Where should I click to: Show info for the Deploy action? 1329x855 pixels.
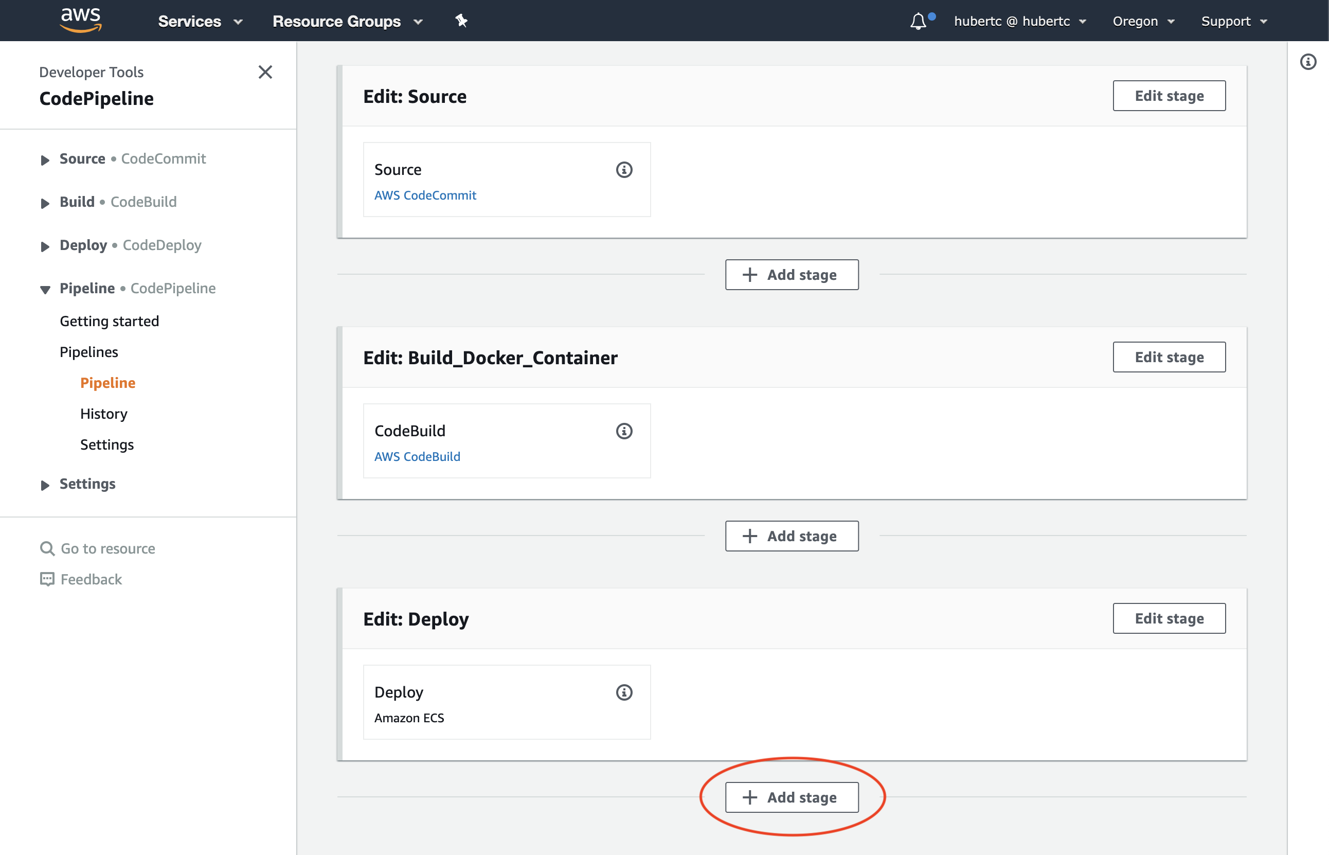pos(624,693)
